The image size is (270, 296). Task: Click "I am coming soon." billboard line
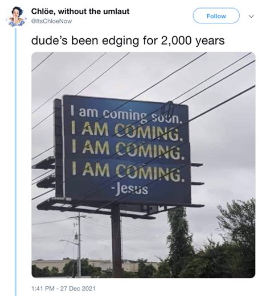click(x=126, y=115)
